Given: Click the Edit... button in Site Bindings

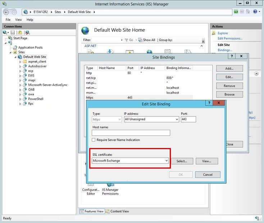Looking at the screenshot, I should (229, 77).
